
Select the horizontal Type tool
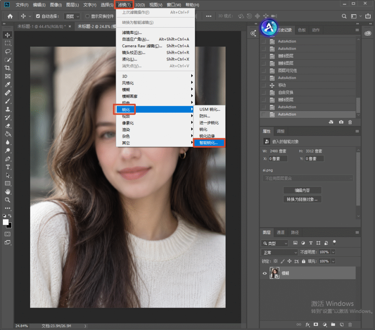pos(8,167)
